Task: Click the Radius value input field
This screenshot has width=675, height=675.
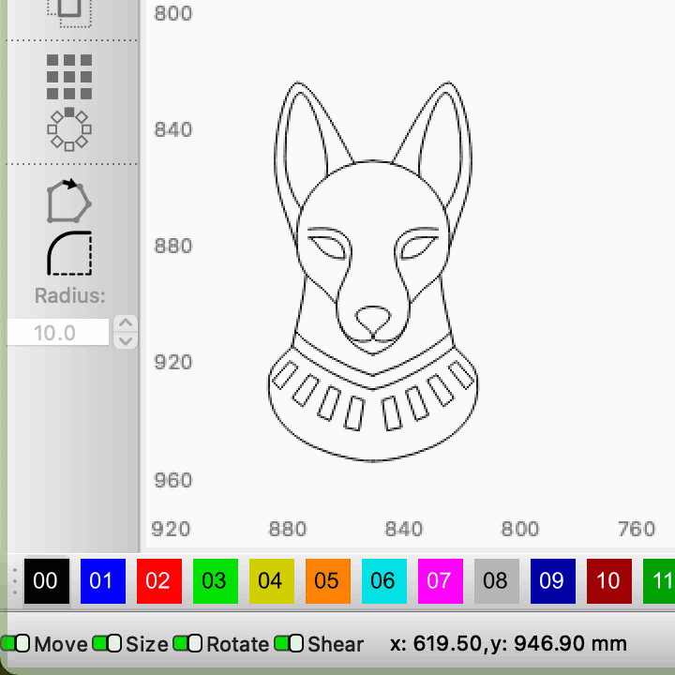Action: tap(57, 333)
